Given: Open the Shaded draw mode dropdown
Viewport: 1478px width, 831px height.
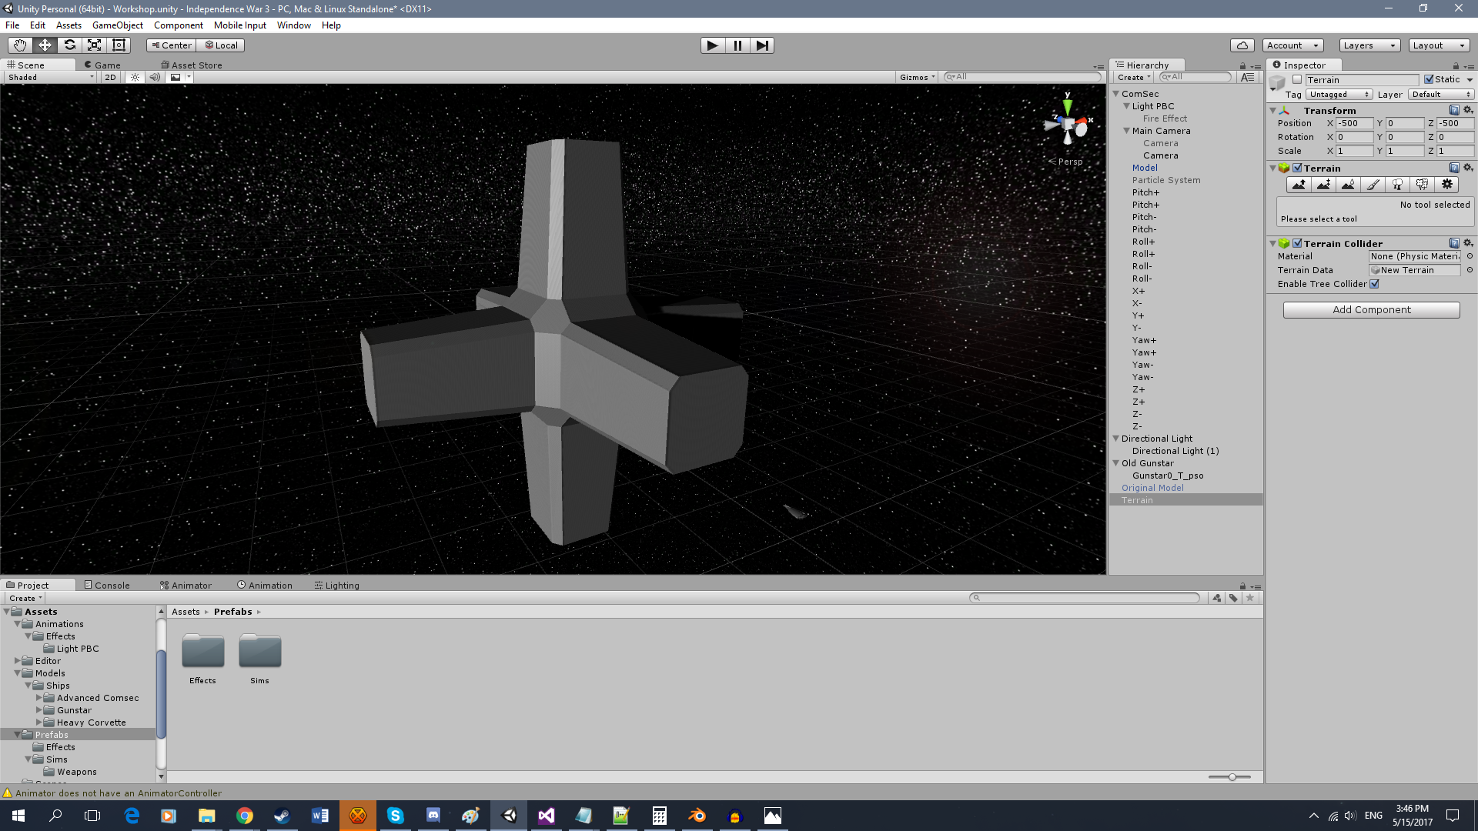Looking at the screenshot, I should (51, 77).
